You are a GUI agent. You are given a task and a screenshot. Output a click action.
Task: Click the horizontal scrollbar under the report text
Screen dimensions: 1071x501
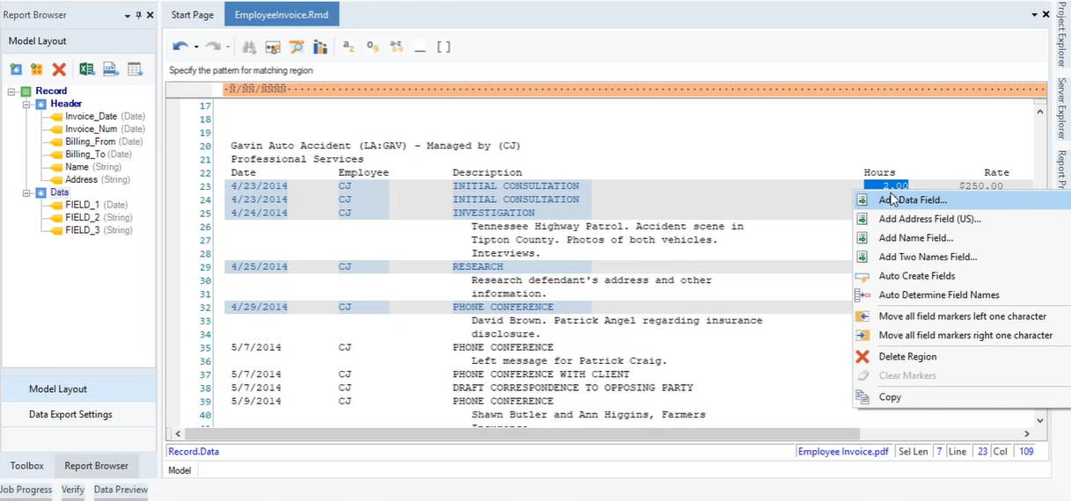pyautogui.click(x=519, y=434)
